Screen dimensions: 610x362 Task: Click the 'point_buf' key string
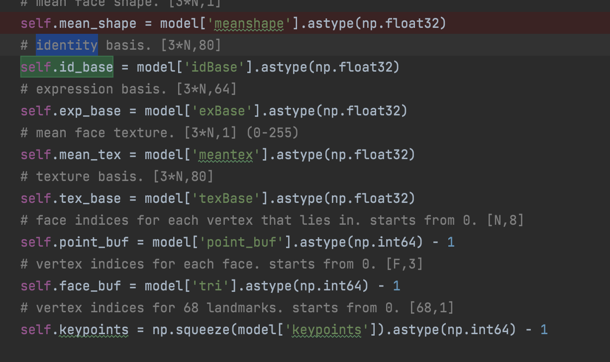click(x=242, y=242)
